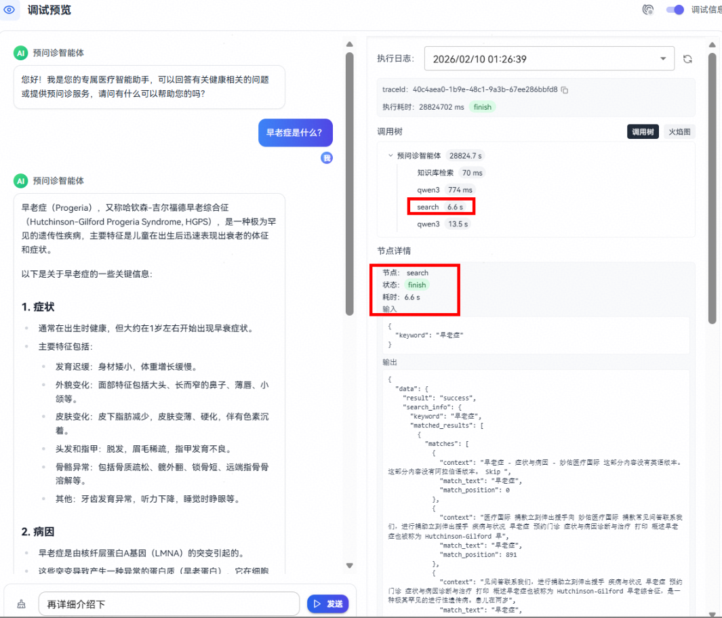Switch to the 火焰图 view

coord(678,132)
